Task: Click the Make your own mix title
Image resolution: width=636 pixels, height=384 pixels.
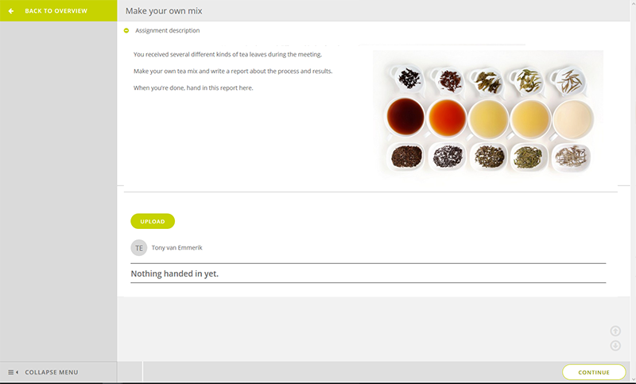Action: (164, 11)
